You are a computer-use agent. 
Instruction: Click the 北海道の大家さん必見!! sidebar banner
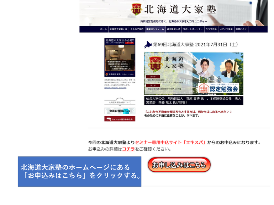pyautogui.click(x=120, y=57)
